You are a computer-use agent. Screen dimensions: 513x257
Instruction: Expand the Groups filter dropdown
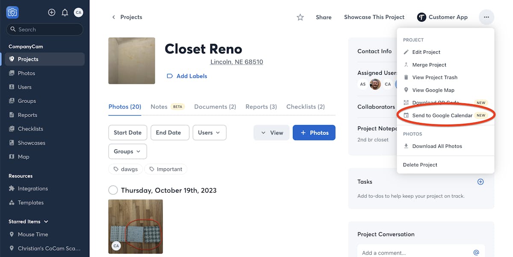click(x=127, y=152)
